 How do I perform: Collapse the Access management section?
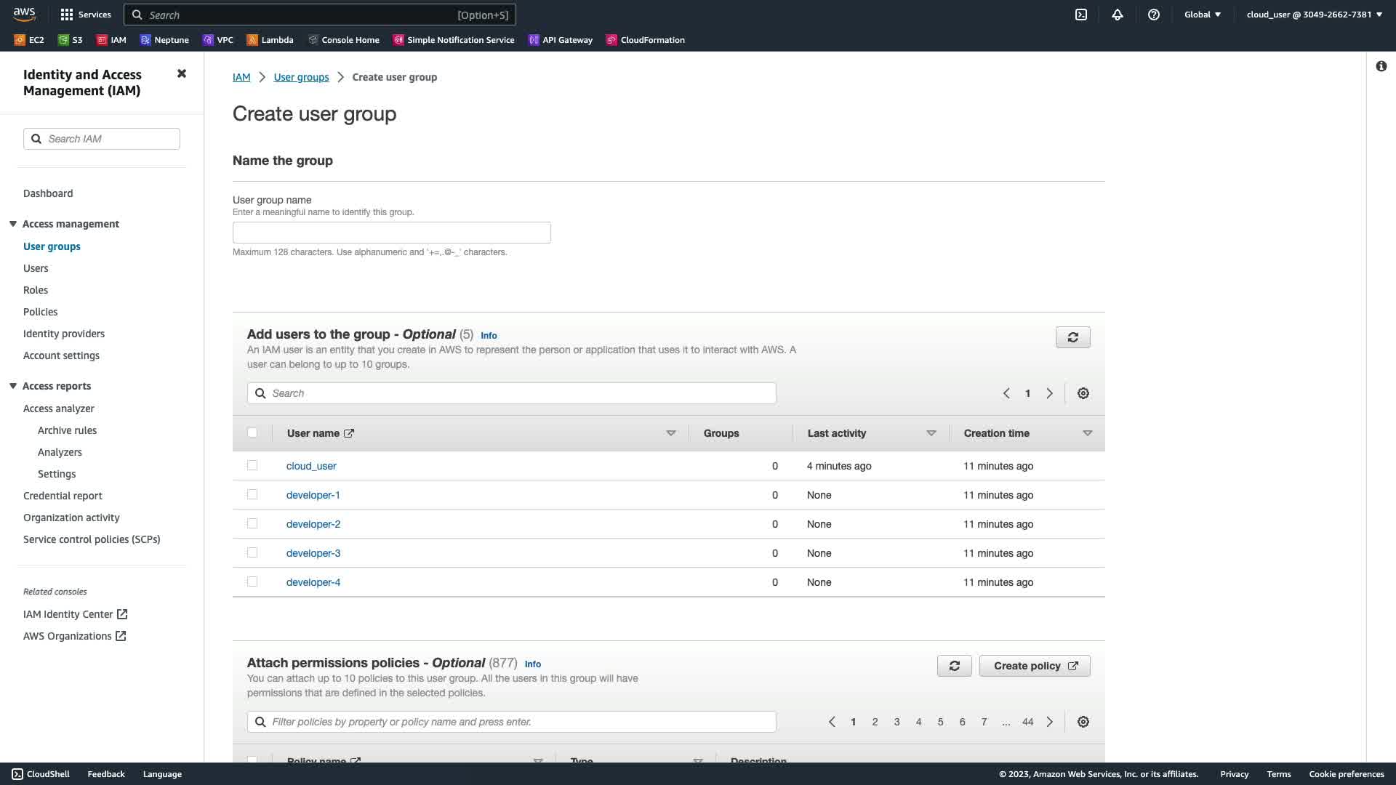[x=13, y=224]
